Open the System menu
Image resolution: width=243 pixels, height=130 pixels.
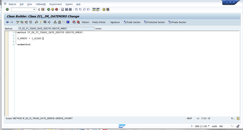(69, 4)
